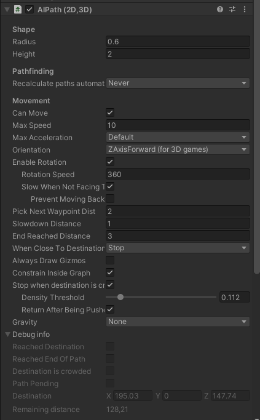This screenshot has height=420, width=260.
Task: Open the Orientation ZAxisForward dropdown
Action: (x=178, y=149)
